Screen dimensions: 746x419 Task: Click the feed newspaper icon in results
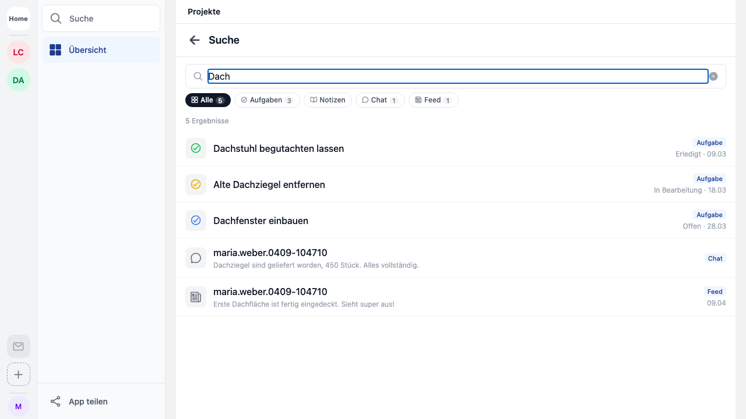pyautogui.click(x=196, y=297)
